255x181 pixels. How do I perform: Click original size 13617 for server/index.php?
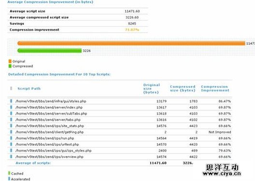pos(161,108)
